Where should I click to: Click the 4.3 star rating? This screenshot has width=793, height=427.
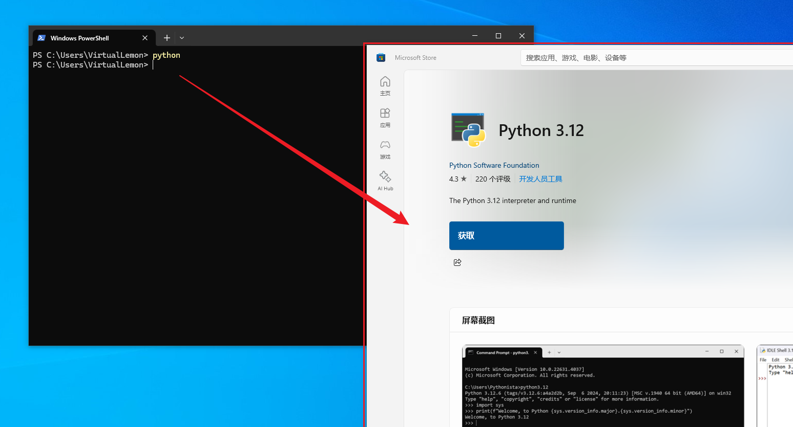458,179
